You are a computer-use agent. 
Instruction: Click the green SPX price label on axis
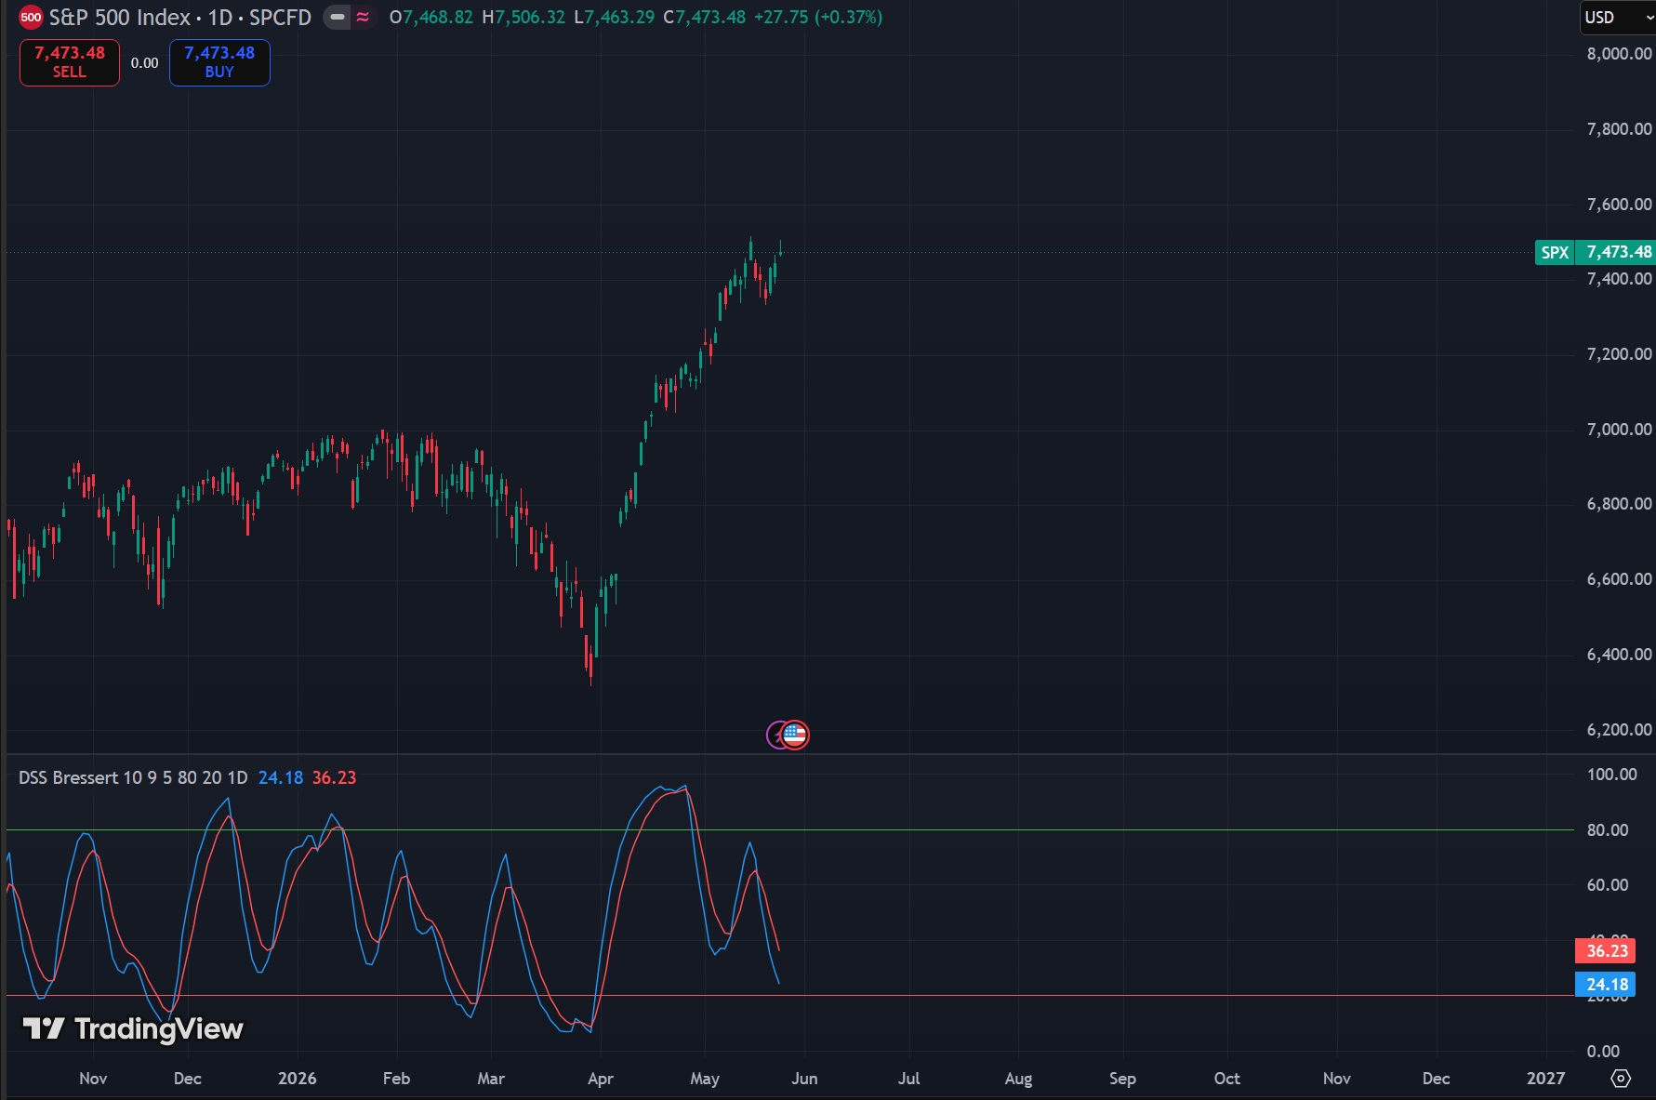1595,252
